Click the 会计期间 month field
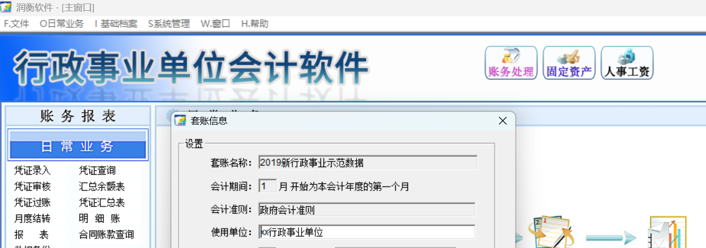This screenshot has width=706, height=248. pos(268,186)
